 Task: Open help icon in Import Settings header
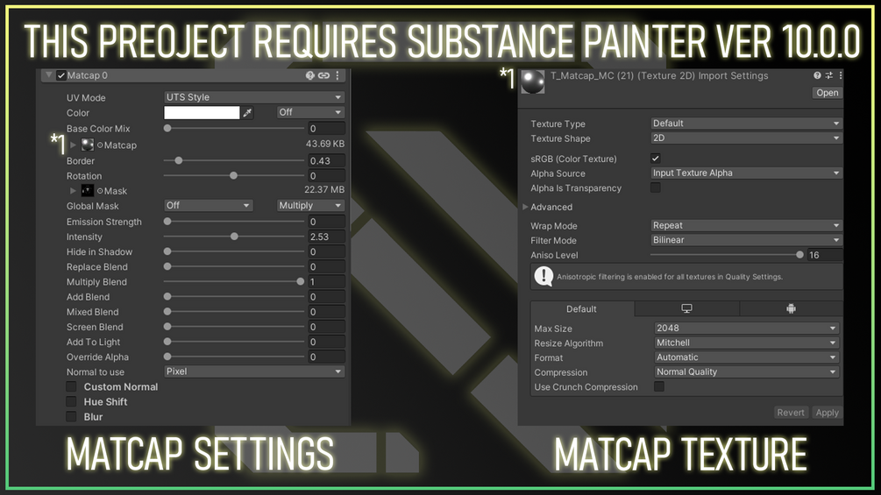coord(817,75)
